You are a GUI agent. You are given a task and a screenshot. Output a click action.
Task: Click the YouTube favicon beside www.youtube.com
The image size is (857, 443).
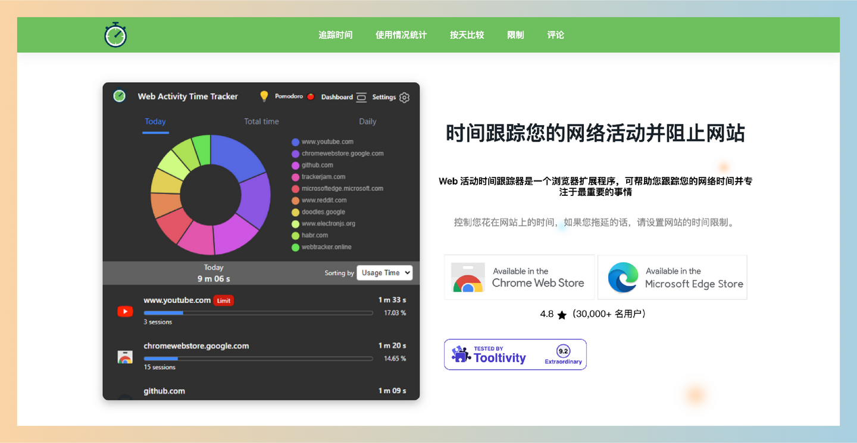[x=125, y=311]
